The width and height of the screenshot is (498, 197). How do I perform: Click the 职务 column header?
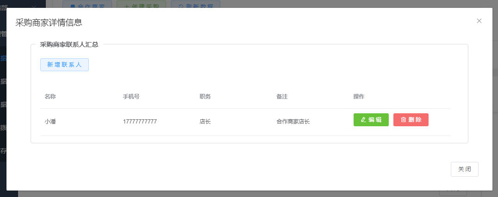point(205,97)
